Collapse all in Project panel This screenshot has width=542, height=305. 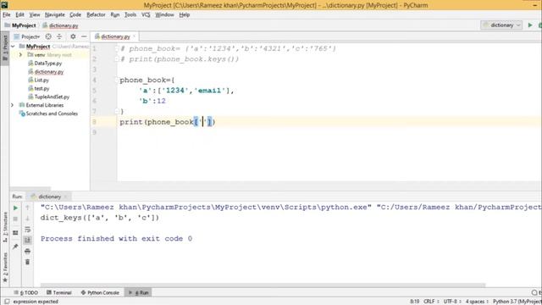coord(59,36)
